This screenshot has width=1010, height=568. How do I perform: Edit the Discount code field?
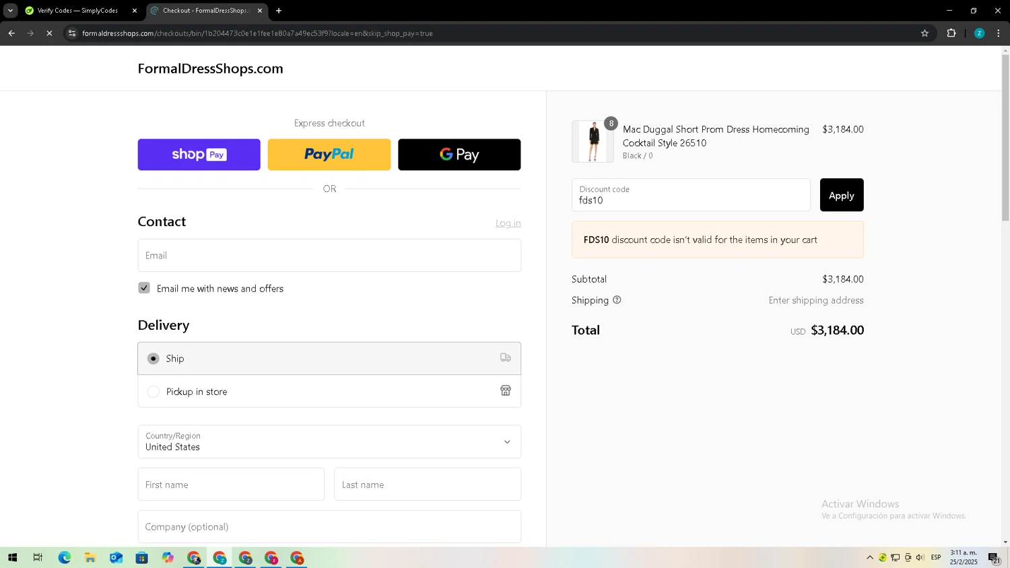tap(691, 195)
